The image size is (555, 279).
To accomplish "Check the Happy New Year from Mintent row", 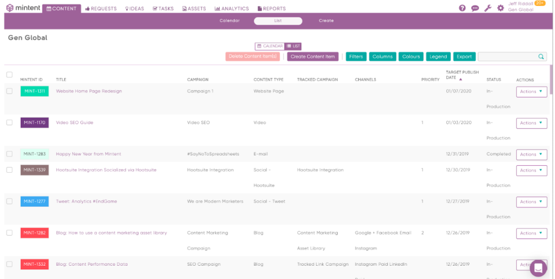I will [10, 154].
